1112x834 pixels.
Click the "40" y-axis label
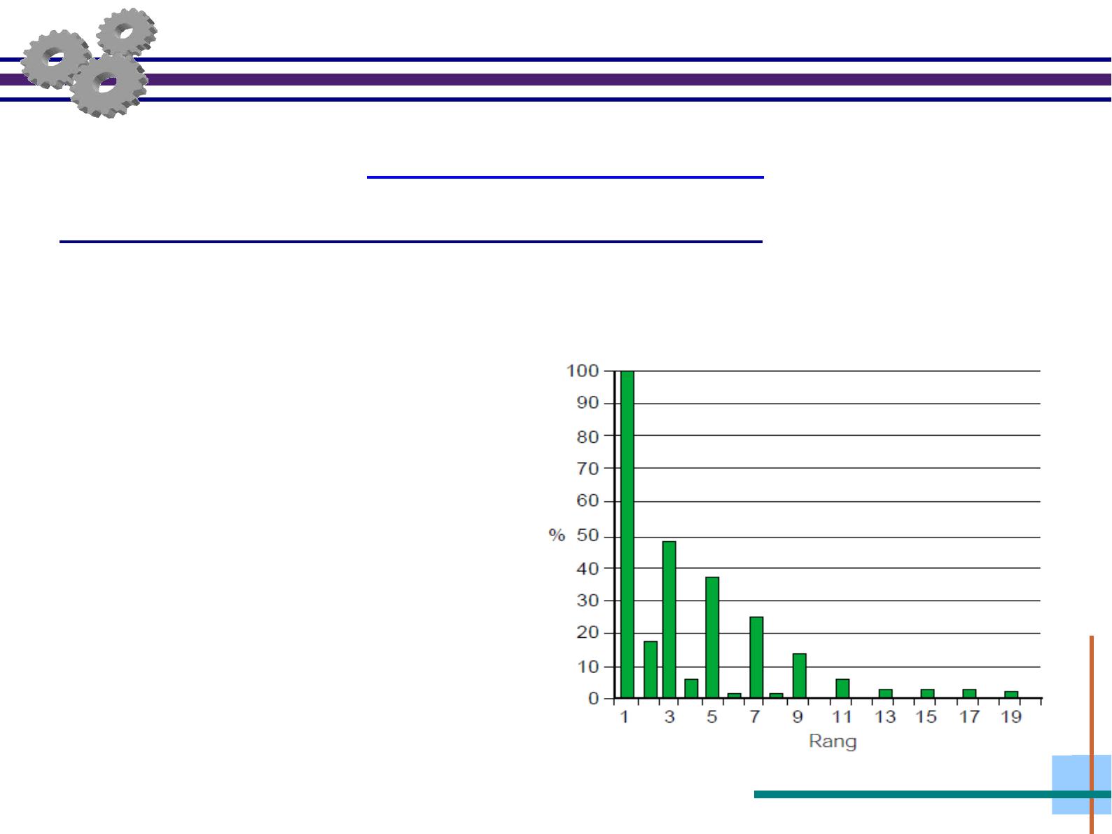point(588,568)
